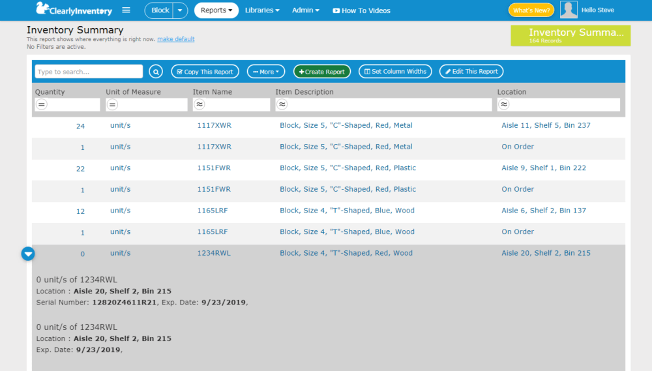Click the Location filter input

[559, 104]
